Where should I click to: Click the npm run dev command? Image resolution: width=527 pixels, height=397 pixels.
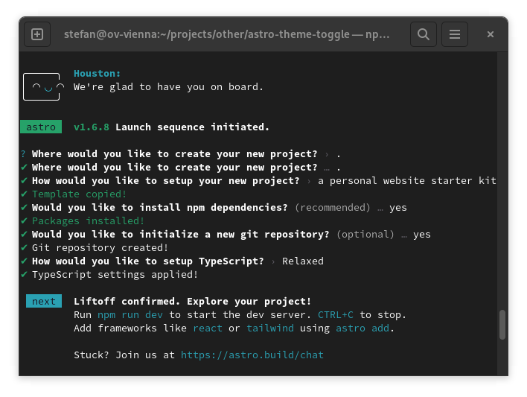130,315
